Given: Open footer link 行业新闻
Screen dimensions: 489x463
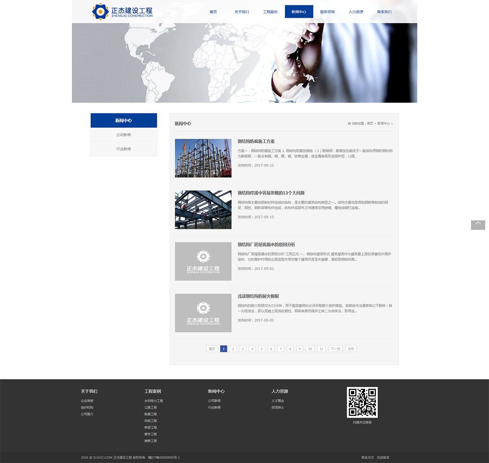Looking at the screenshot, I should [214, 407].
